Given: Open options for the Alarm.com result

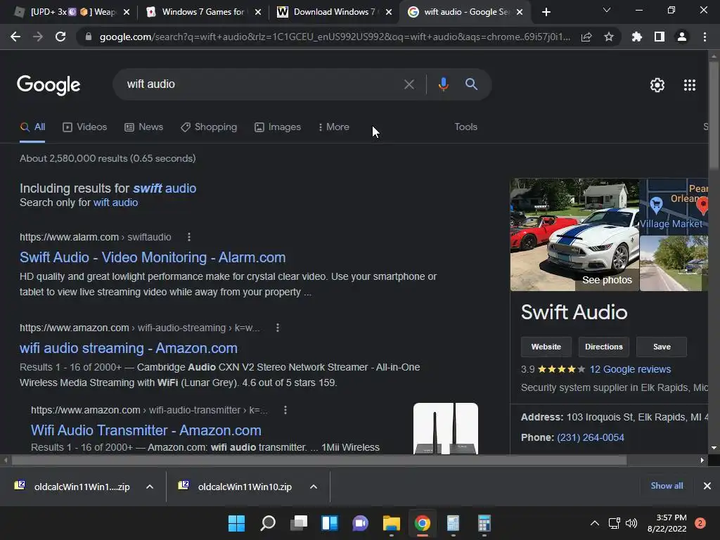Looking at the screenshot, I should 189,237.
